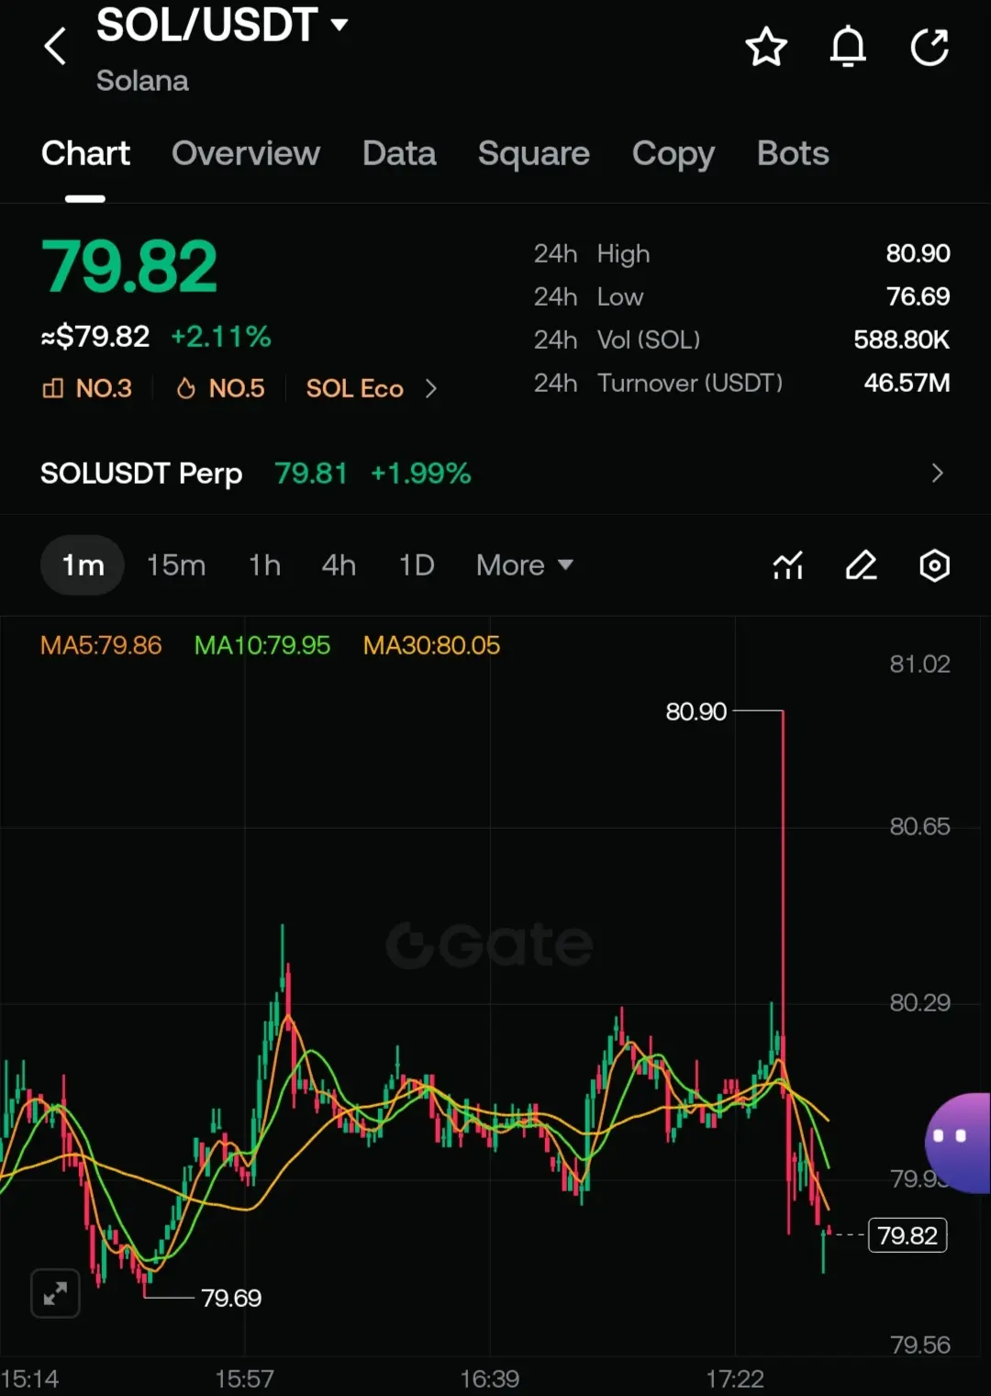Add SOL/USDT to favorites with star
The height and width of the screenshot is (1396, 991).
(766, 47)
